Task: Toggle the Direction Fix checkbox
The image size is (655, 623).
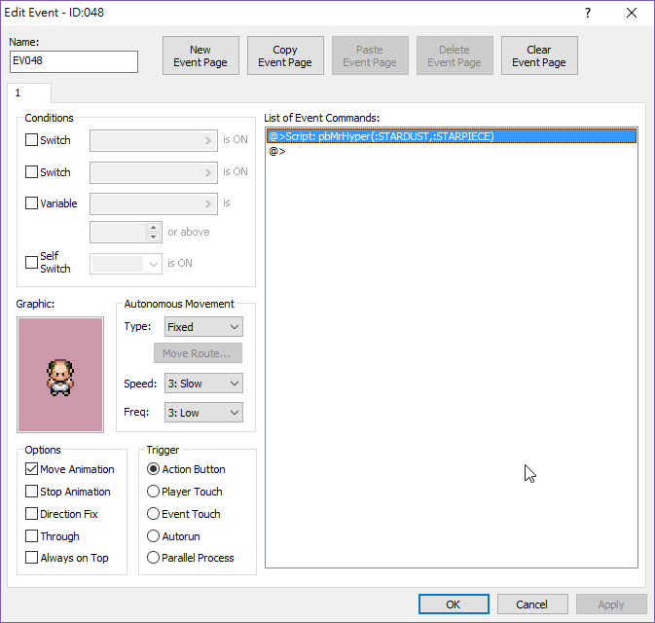Action: pos(32,514)
